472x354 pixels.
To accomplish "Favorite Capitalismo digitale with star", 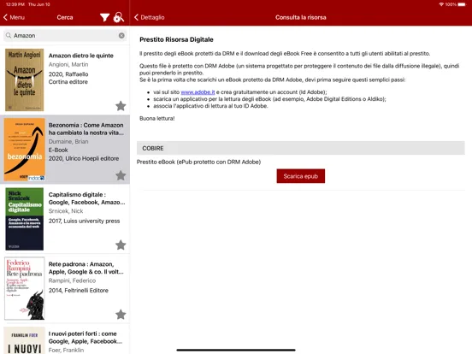I will [x=121, y=245].
